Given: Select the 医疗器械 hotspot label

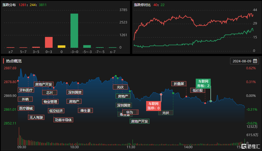Looking at the screenshot, I should (26, 108).
